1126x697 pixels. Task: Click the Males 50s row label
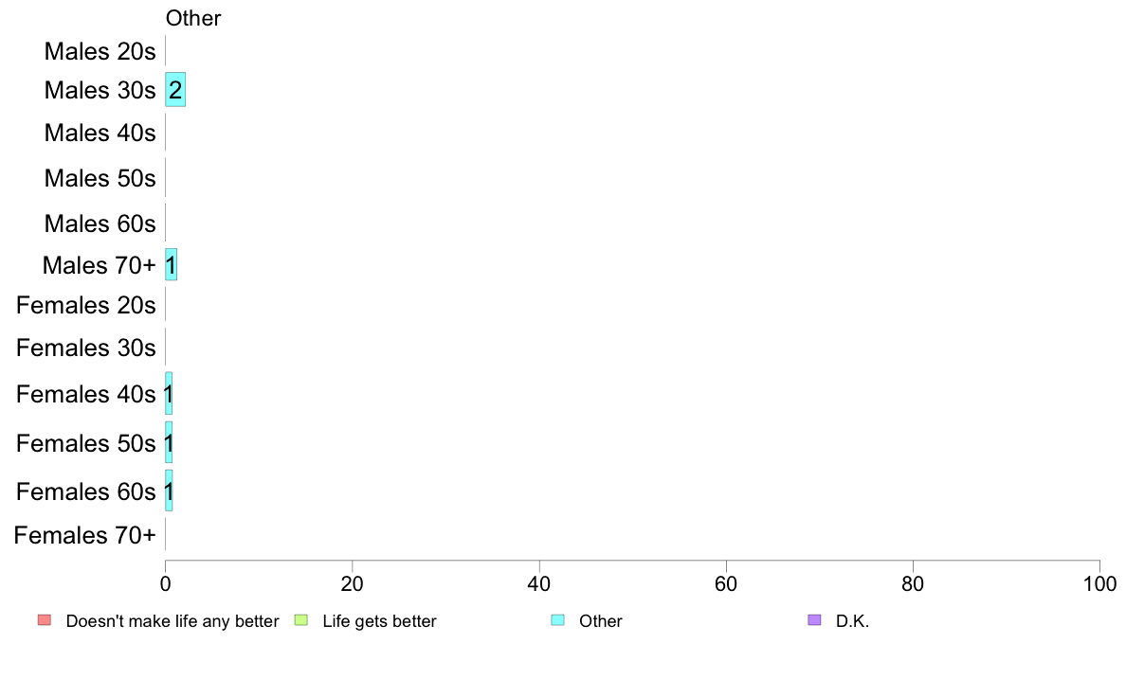(100, 178)
